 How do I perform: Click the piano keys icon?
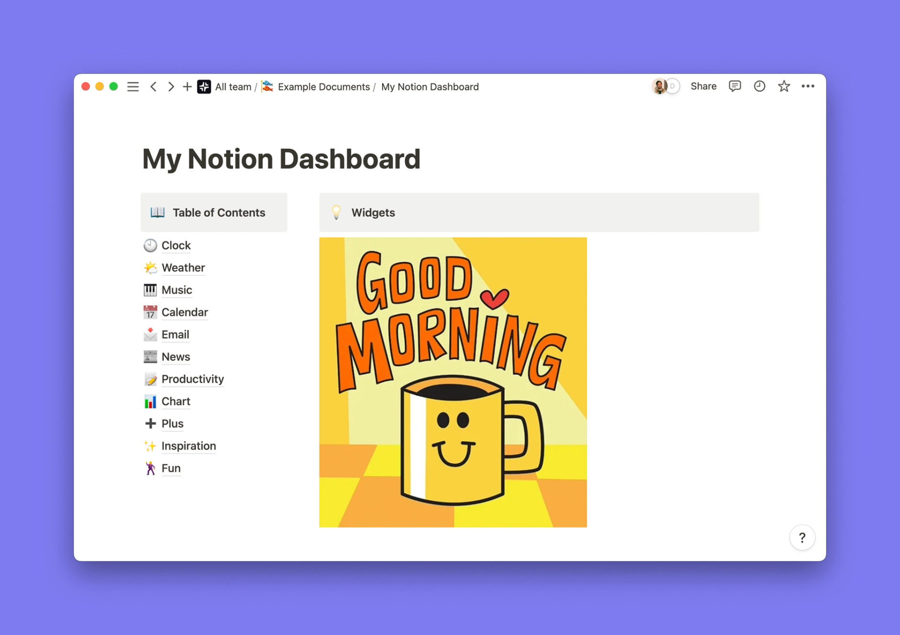[150, 290]
